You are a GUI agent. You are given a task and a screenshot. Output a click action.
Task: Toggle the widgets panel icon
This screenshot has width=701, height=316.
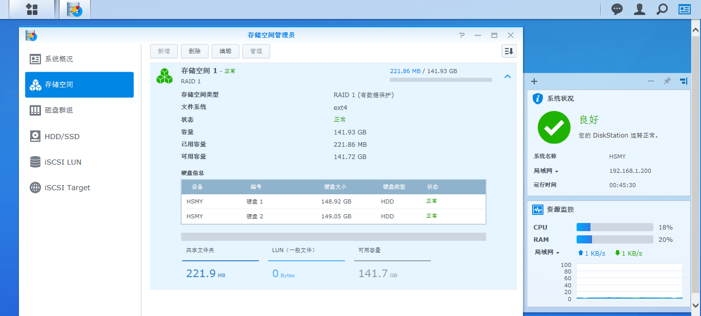point(685,9)
